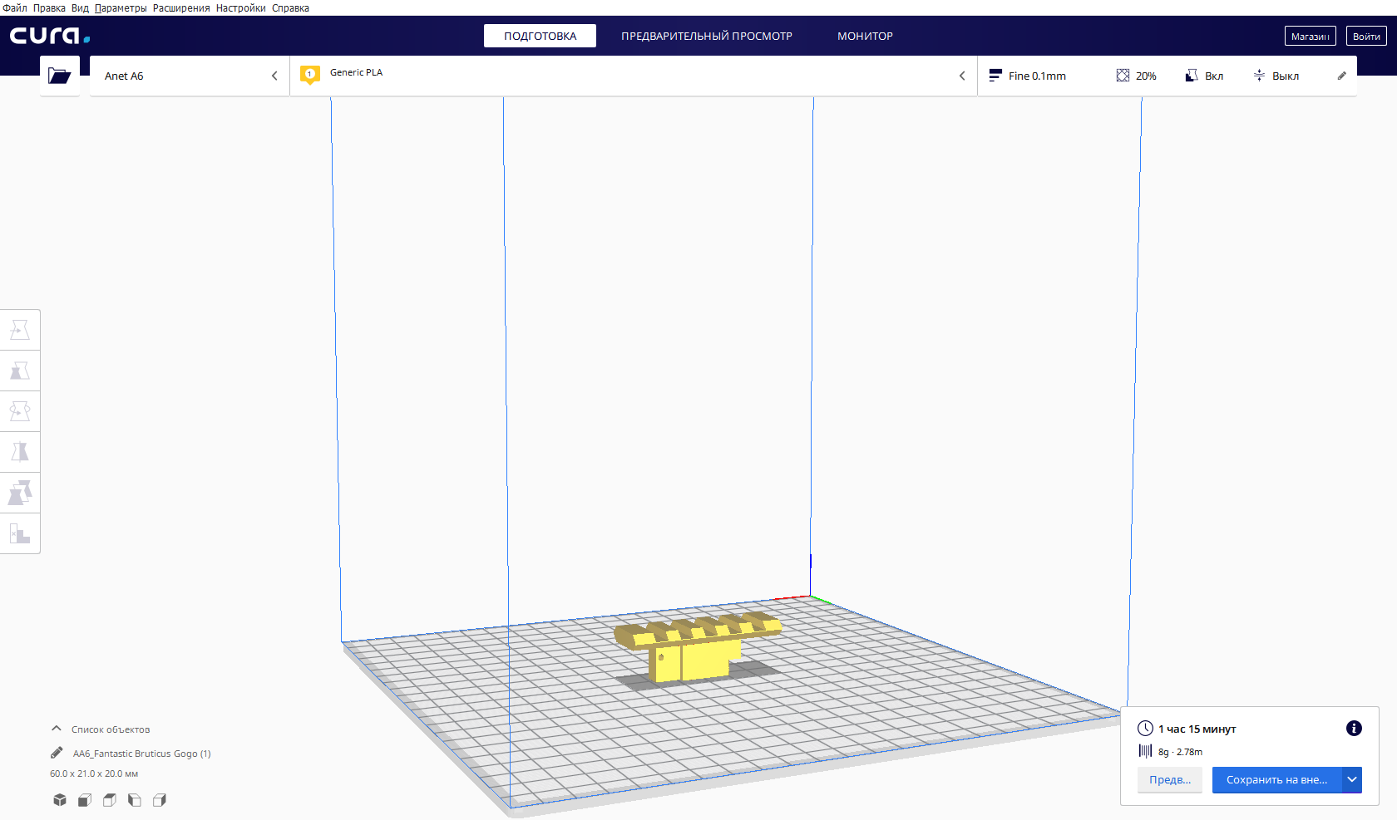
Task: Select the Scale tool in left toolbar
Action: [20, 371]
